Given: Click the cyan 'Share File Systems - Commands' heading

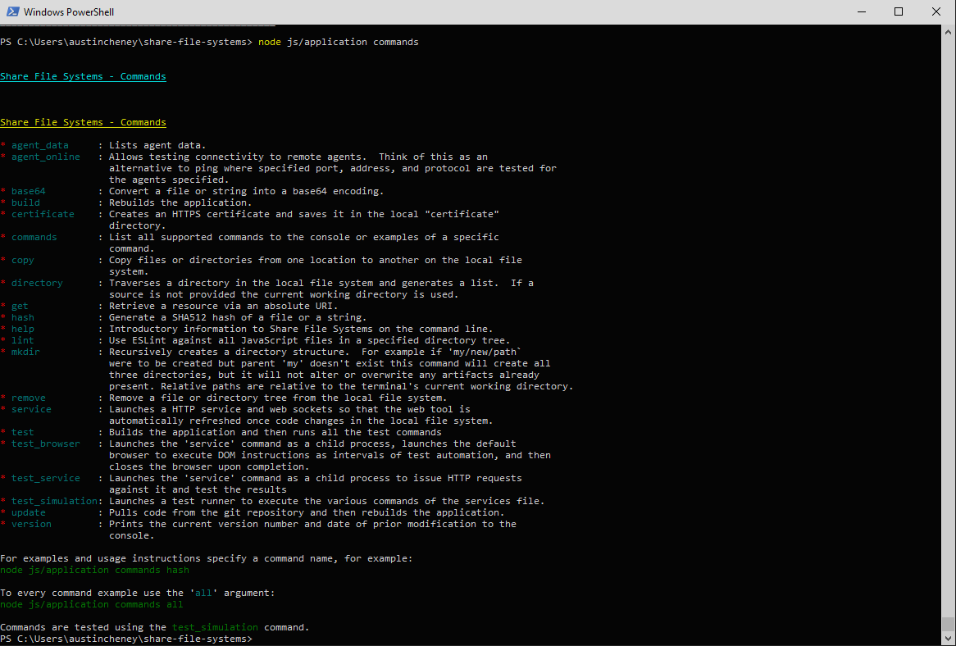Looking at the screenshot, I should [x=83, y=76].
